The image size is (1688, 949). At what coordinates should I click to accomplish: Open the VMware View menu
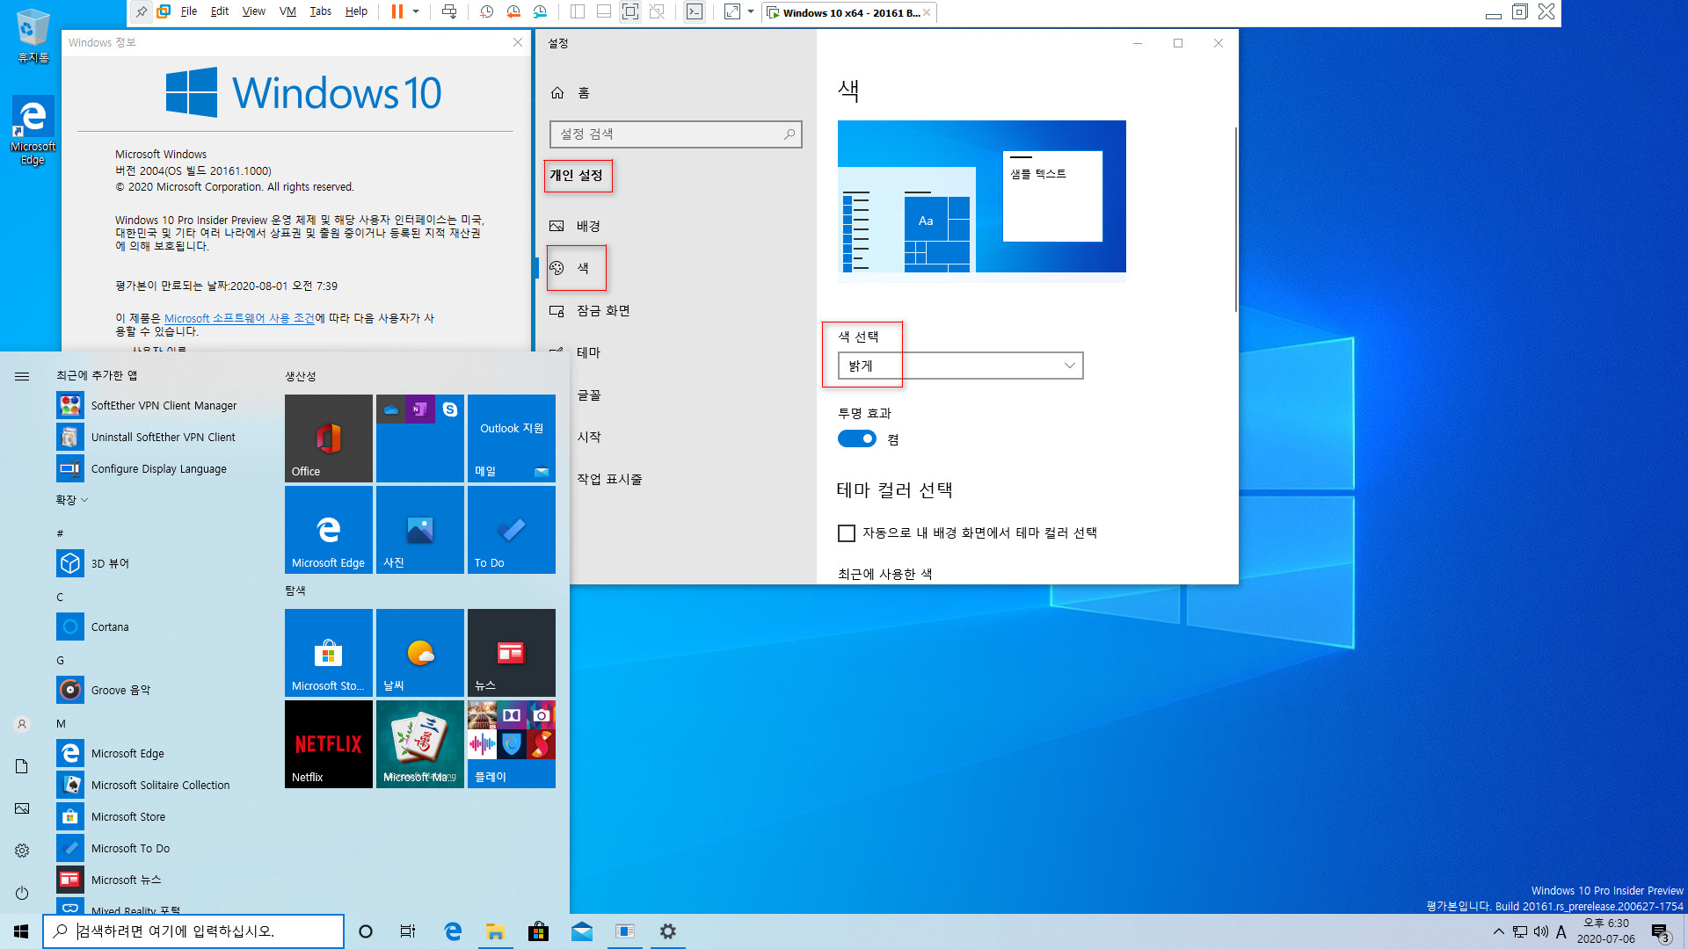(254, 11)
